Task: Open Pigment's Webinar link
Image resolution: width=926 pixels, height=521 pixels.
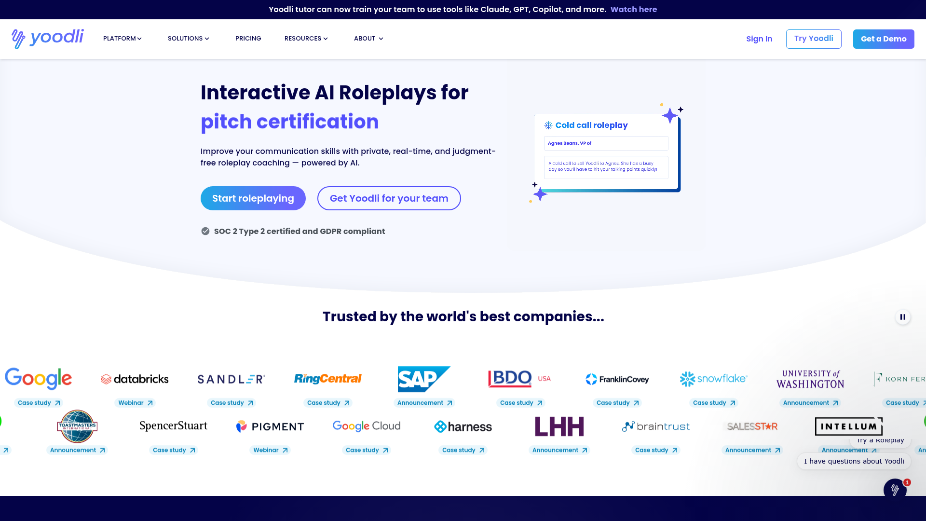Action: (x=270, y=450)
